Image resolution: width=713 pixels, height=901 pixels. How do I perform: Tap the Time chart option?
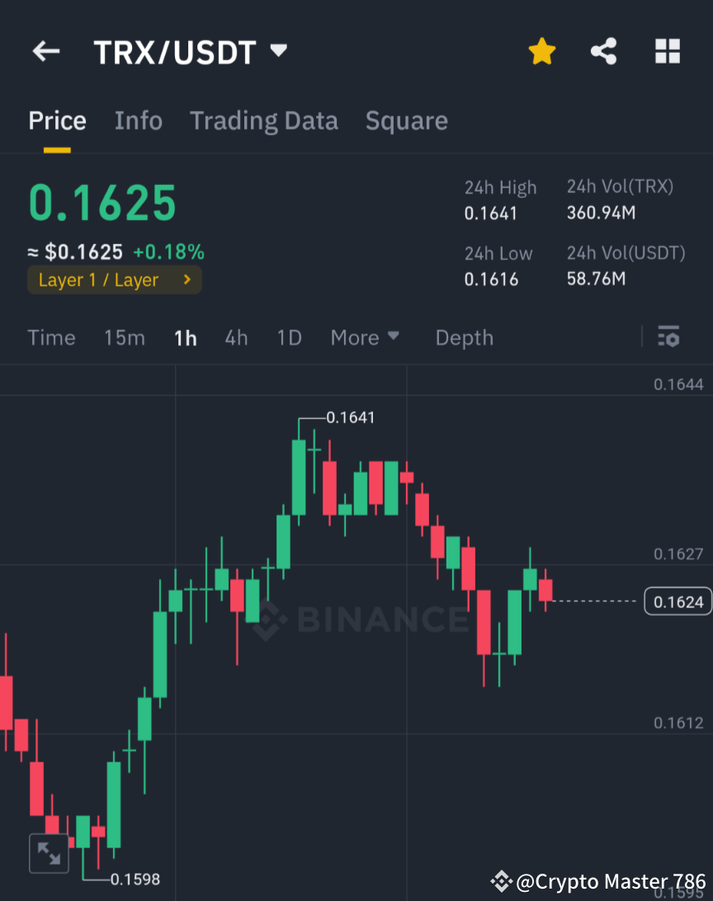pyautogui.click(x=51, y=337)
